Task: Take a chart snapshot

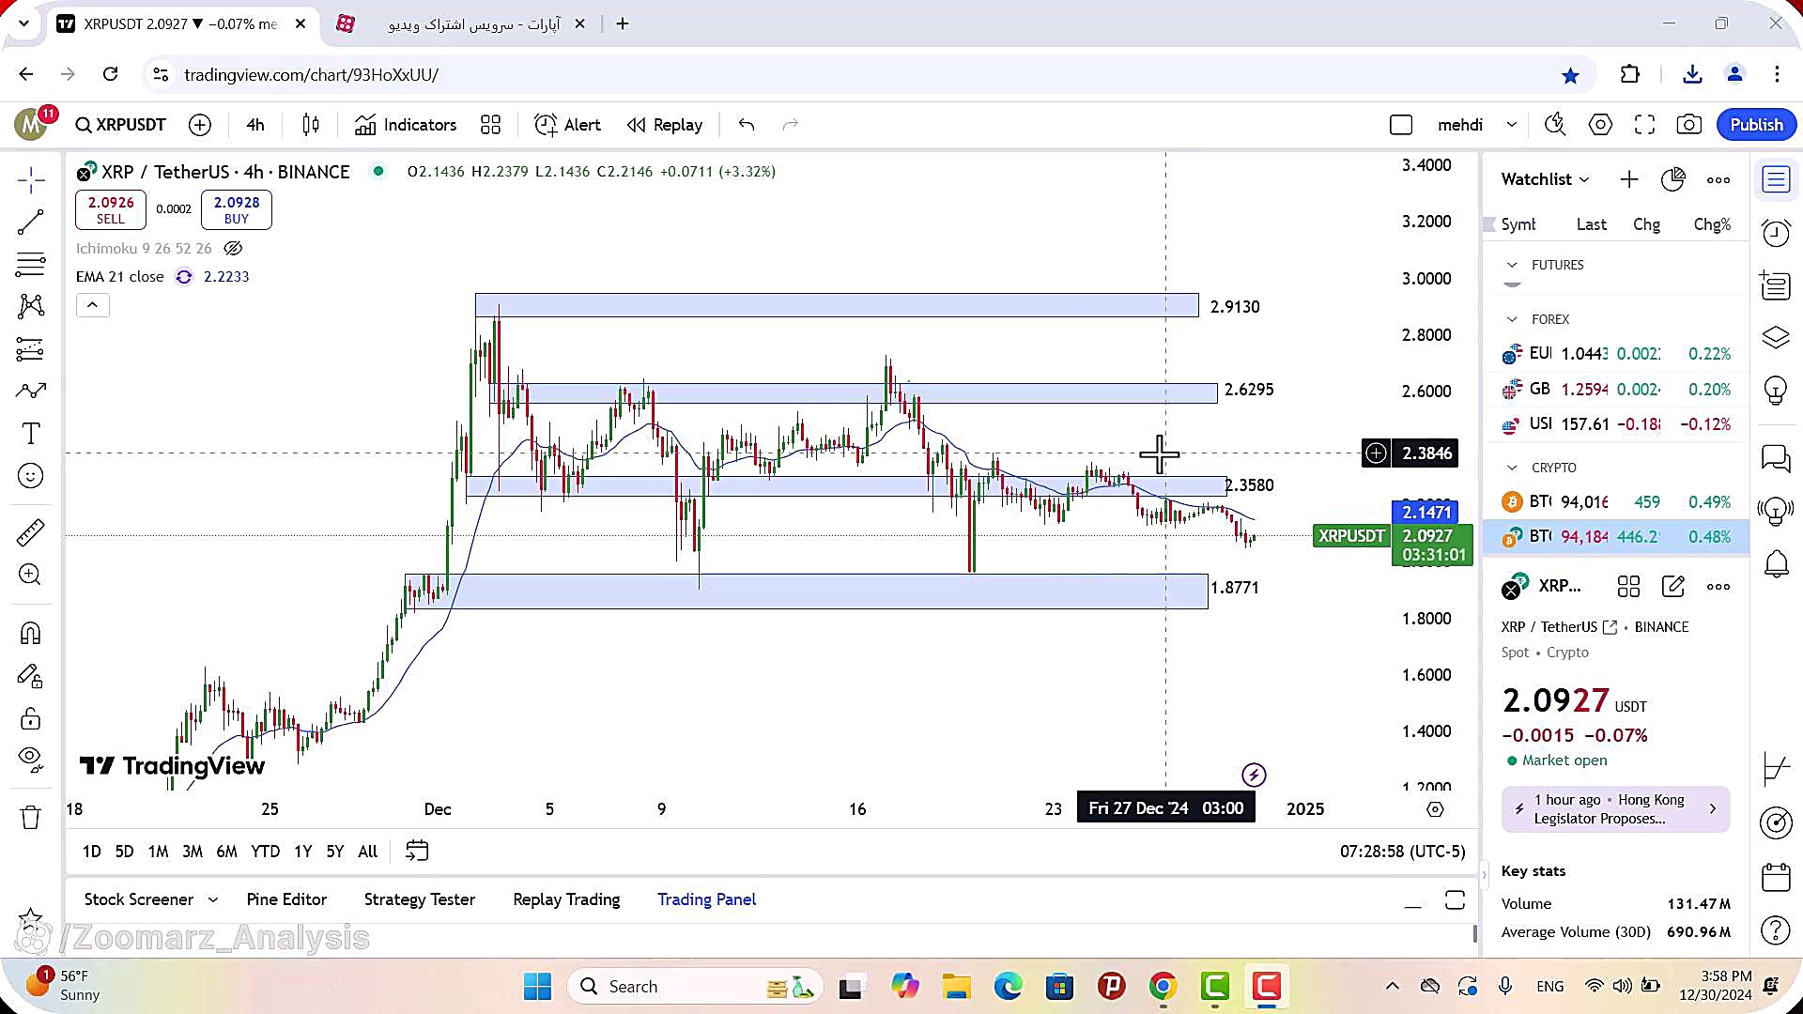Action: click(x=1688, y=125)
